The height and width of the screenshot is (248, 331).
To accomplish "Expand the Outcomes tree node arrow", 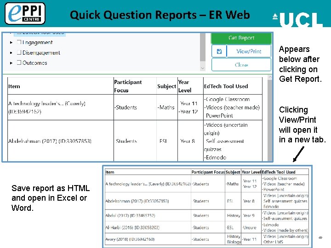I will click(11, 63).
